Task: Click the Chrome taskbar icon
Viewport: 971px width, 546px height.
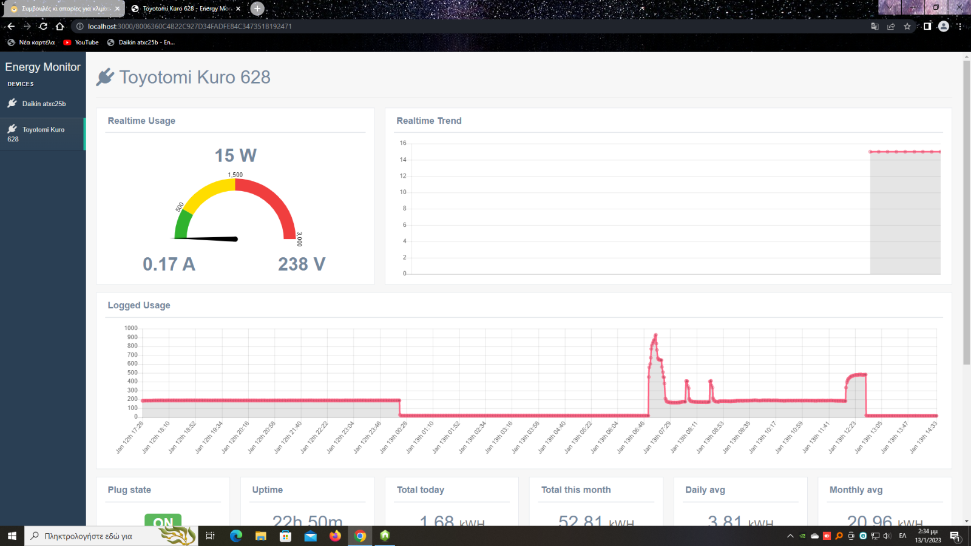Action: 360,536
